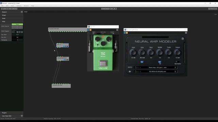This screenshot has width=218, height=122.
Task: Click the Key Start value field
Action: coord(17,35)
